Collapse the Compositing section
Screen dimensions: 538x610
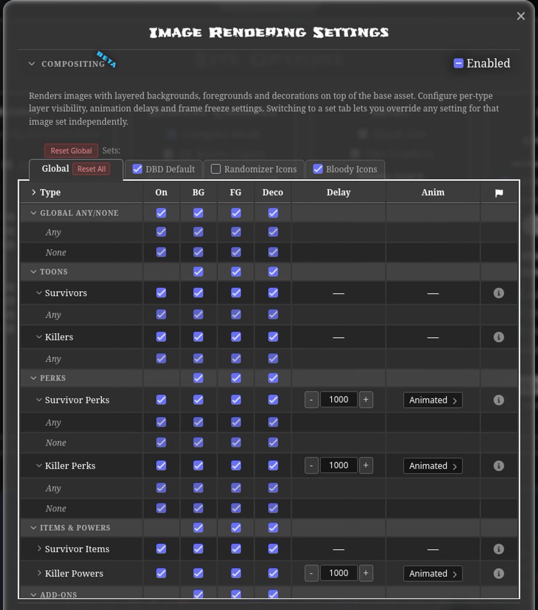pos(32,64)
